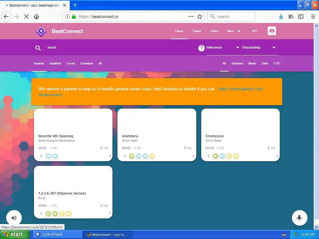
Task: Click green difficulty circle on Aishiteru card
Action: (132, 156)
